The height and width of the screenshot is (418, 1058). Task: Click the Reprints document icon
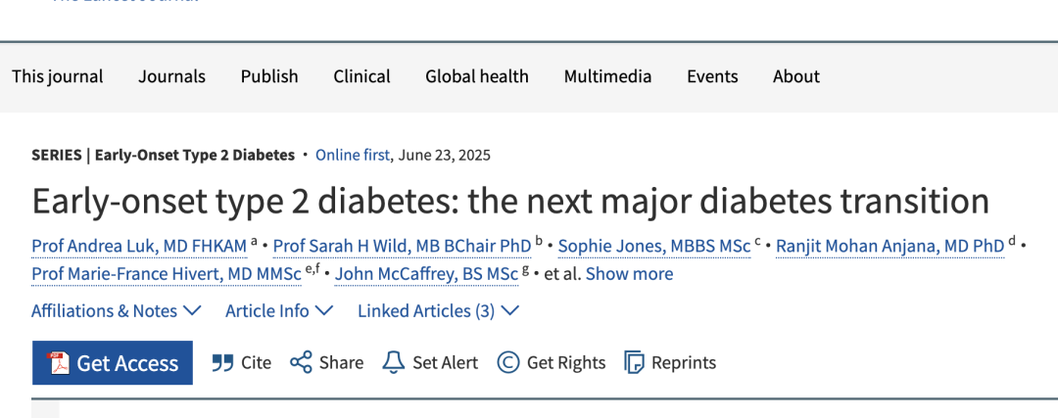634,363
